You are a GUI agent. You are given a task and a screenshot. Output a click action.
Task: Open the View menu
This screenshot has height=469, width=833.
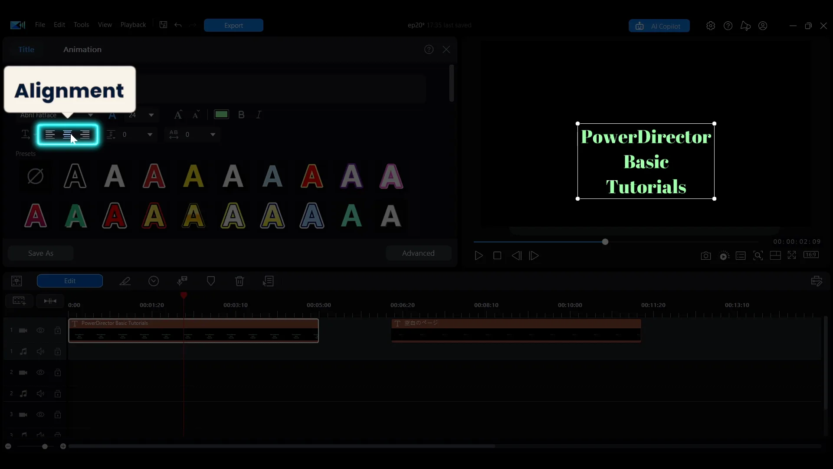[x=105, y=25]
